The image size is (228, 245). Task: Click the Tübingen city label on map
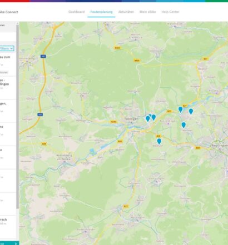coord(131,119)
